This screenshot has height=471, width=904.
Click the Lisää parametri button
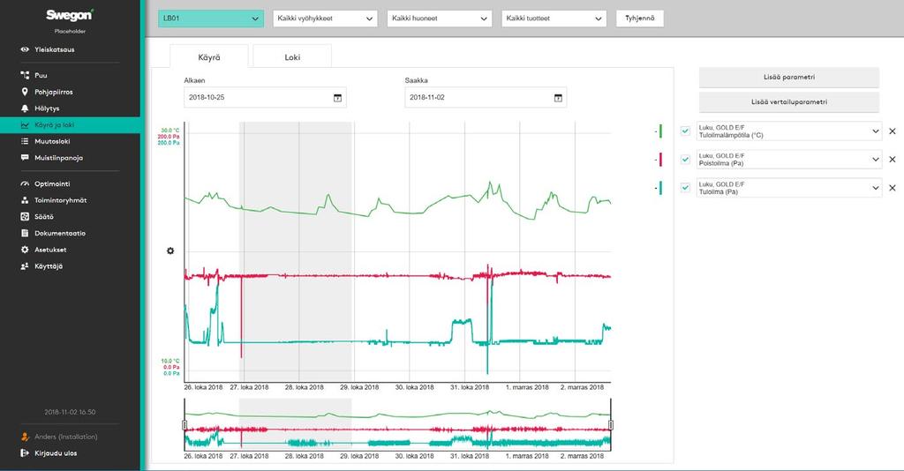point(788,77)
